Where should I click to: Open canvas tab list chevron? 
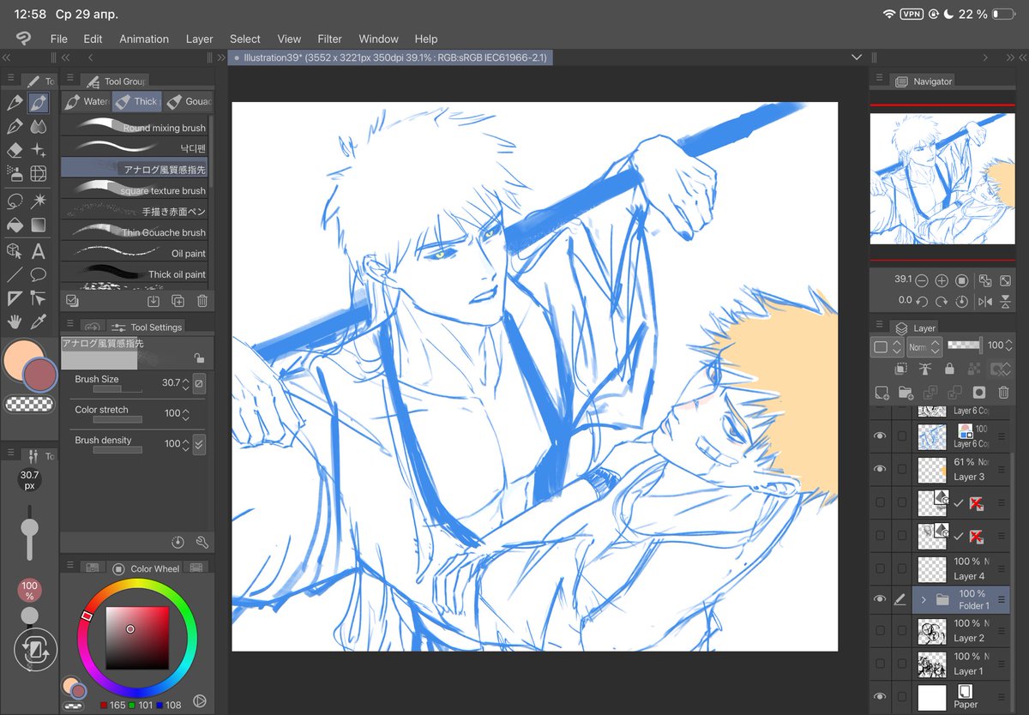pyautogui.click(x=856, y=57)
